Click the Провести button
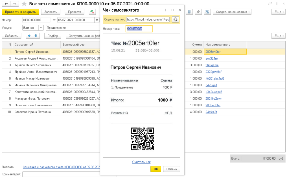289x178 pixels. (75, 12)
